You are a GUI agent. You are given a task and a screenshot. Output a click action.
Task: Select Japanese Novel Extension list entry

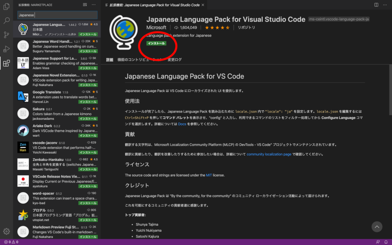tap(57, 80)
